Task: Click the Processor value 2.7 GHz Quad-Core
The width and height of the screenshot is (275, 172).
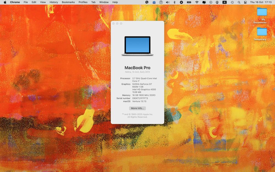Action: point(145,80)
